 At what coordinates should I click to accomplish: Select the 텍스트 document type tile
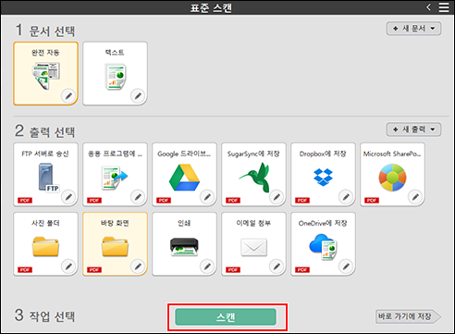pos(115,73)
